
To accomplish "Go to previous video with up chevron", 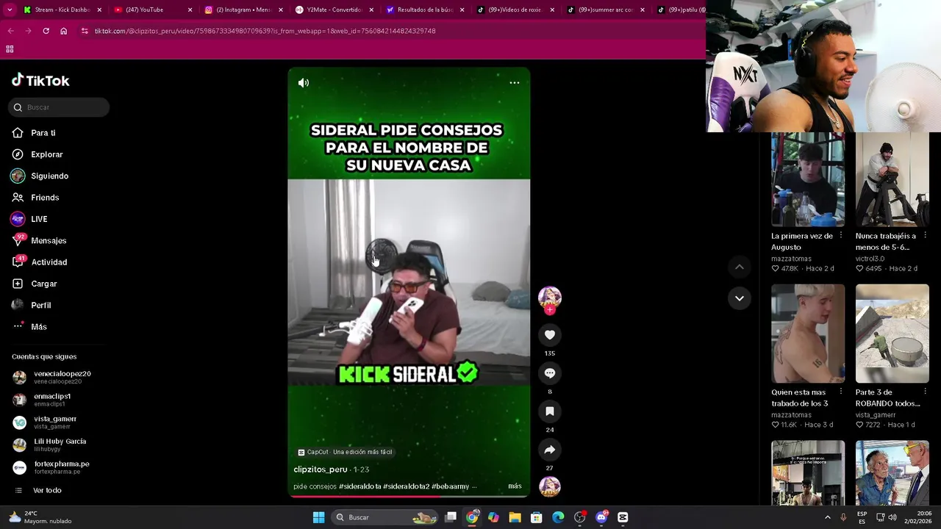I will pos(740,267).
